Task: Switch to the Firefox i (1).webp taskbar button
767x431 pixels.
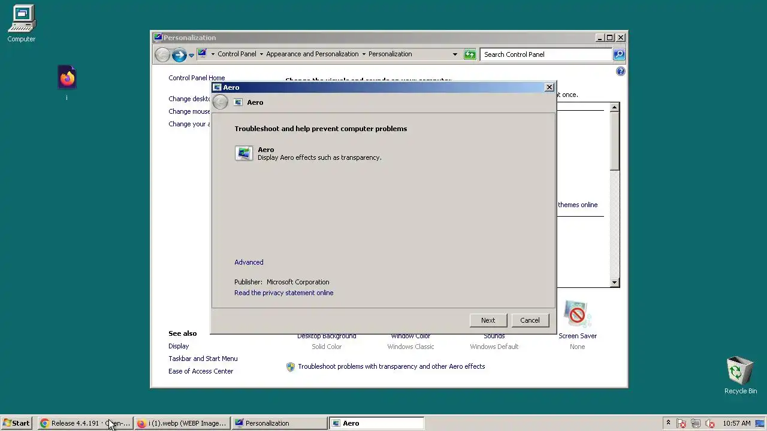Action: click(182, 423)
